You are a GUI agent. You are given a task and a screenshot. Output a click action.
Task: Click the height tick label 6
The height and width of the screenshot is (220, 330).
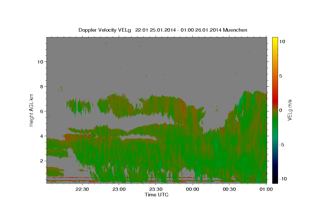pos(42,111)
